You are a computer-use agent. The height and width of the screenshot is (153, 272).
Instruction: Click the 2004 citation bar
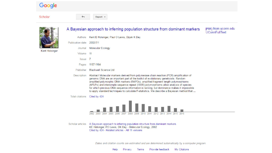105,110
